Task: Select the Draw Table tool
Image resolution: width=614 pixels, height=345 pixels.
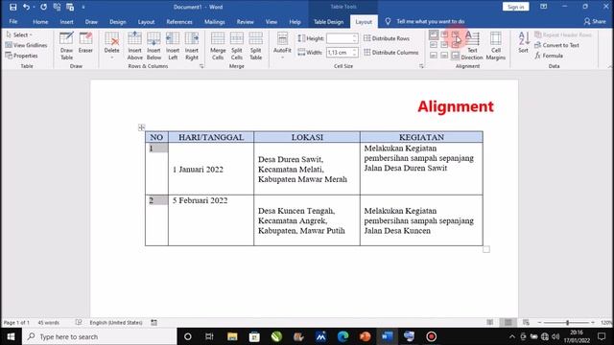Action: [66, 46]
